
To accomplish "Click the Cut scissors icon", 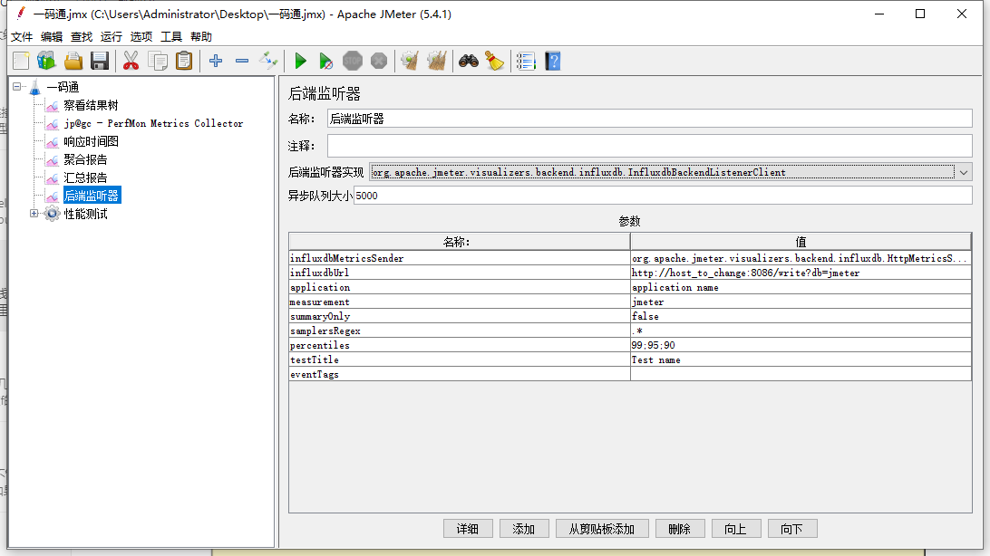I will point(131,62).
